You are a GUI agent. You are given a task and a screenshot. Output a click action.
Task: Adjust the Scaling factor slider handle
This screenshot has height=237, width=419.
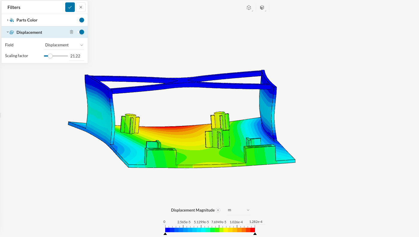point(50,56)
